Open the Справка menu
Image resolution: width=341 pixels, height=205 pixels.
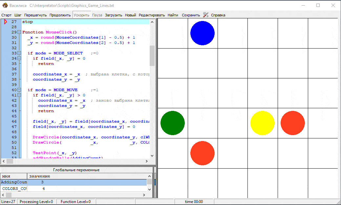(218, 15)
